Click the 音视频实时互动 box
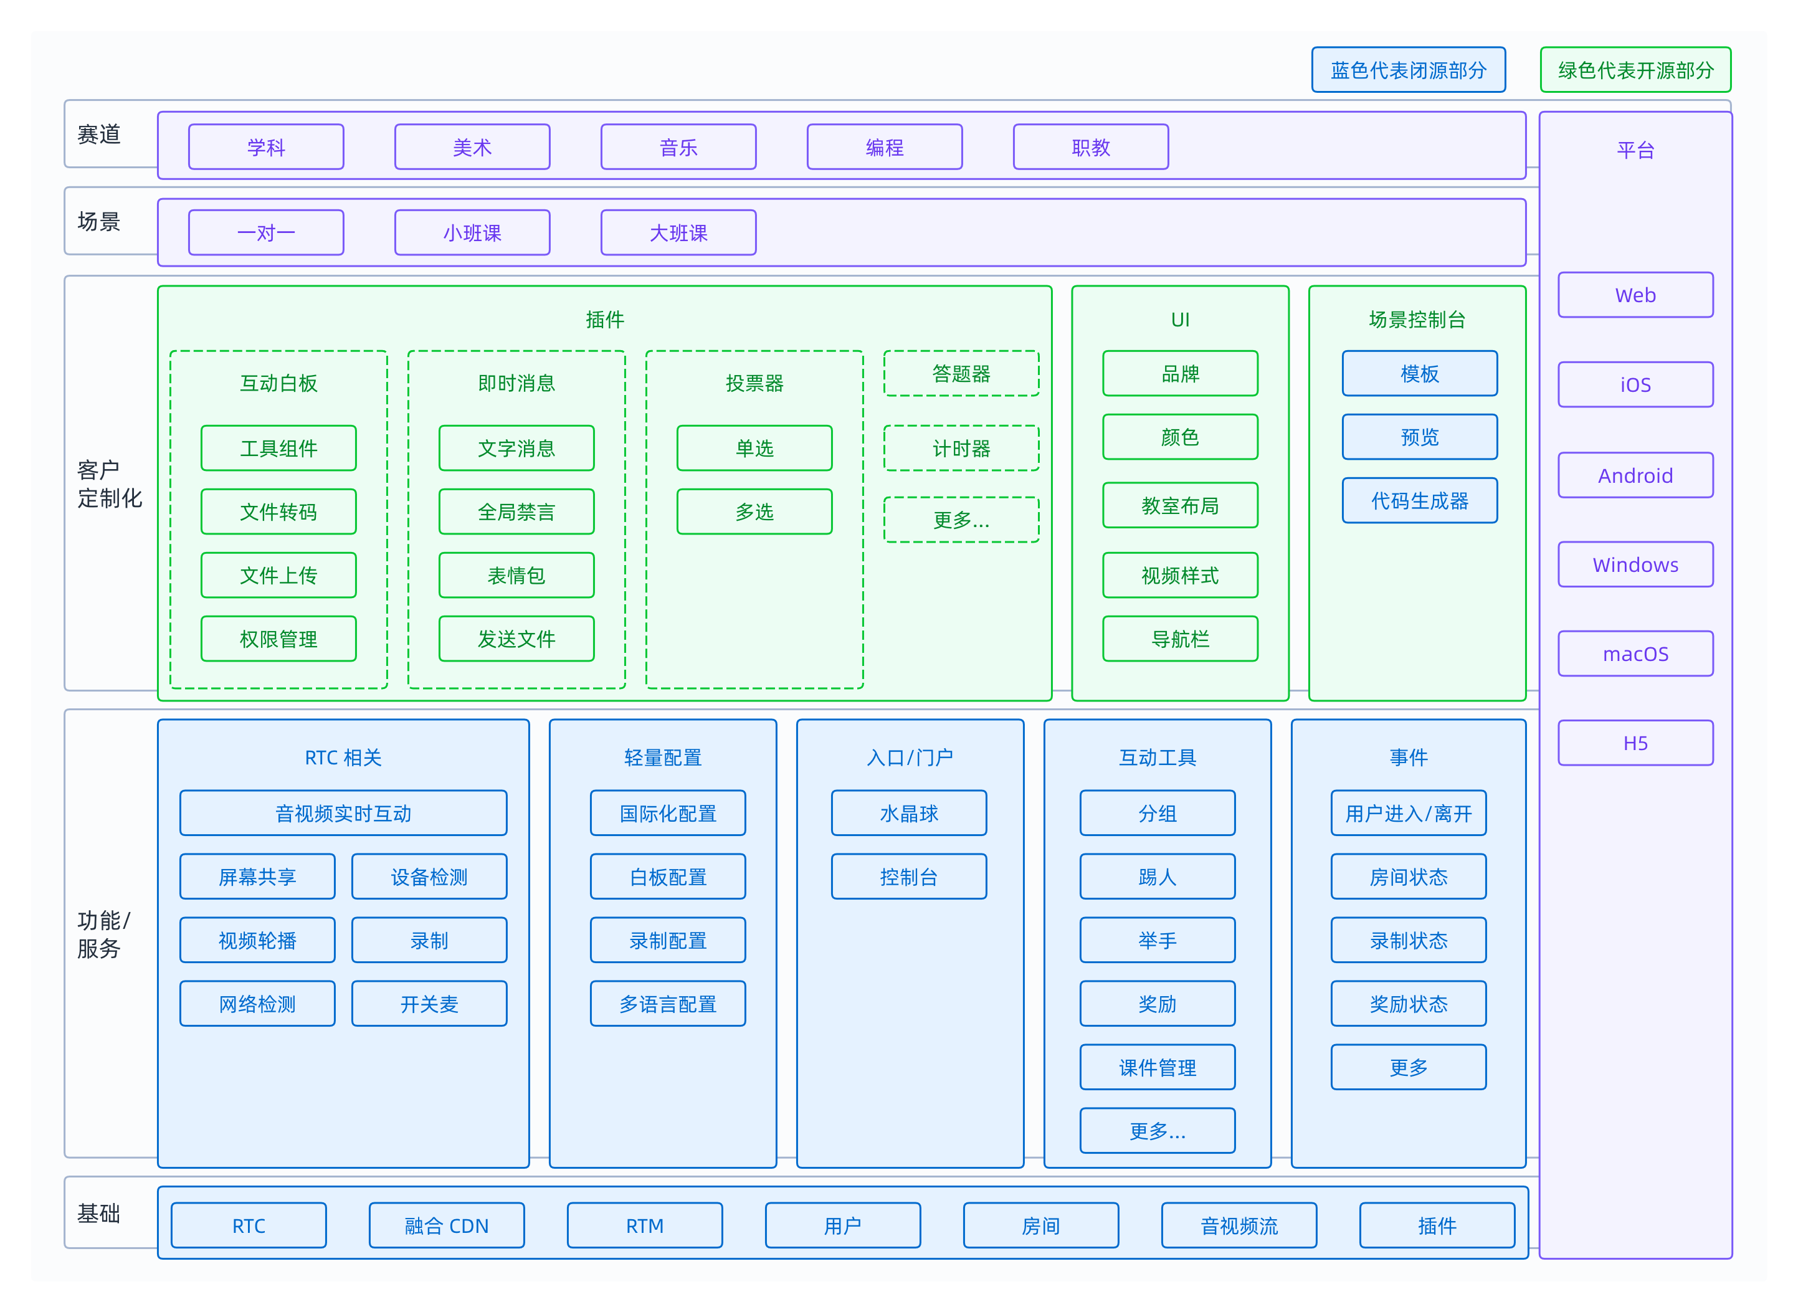 coord(343,813)
